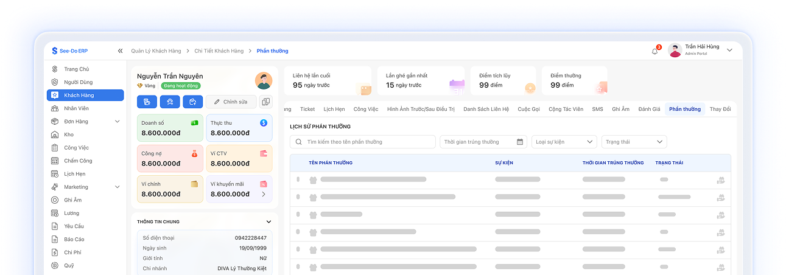789x275 pixels.
Task: Click the Điểm tích lũy stat card
Action: [503, 80]
